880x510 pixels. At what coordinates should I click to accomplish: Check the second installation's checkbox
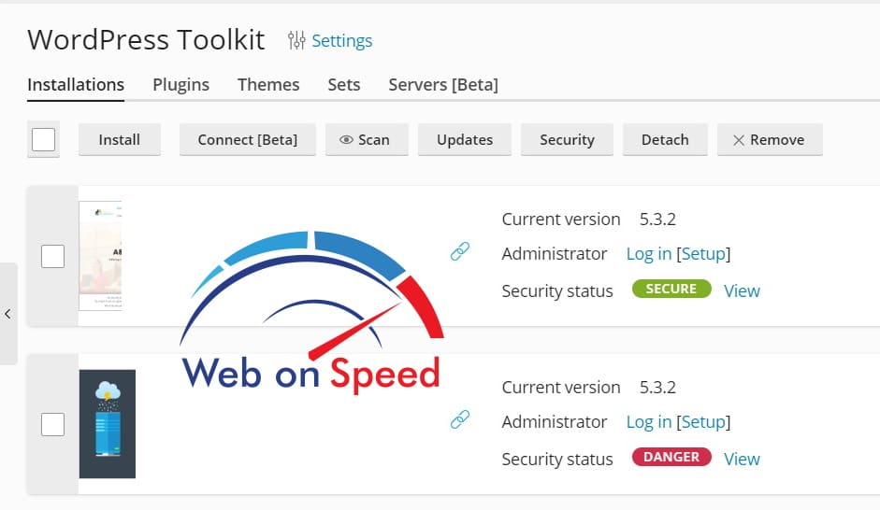(52, 424)
